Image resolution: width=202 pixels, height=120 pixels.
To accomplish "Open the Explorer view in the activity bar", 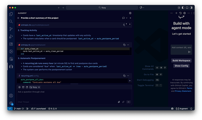I will 11,14.
